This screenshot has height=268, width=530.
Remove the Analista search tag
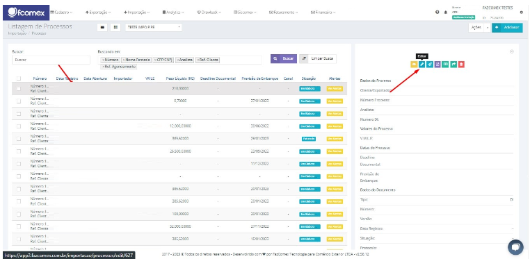pos(178,60)
